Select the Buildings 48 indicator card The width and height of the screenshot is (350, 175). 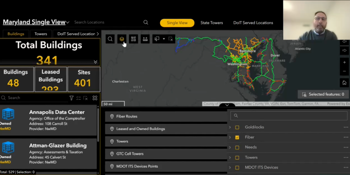17,79
